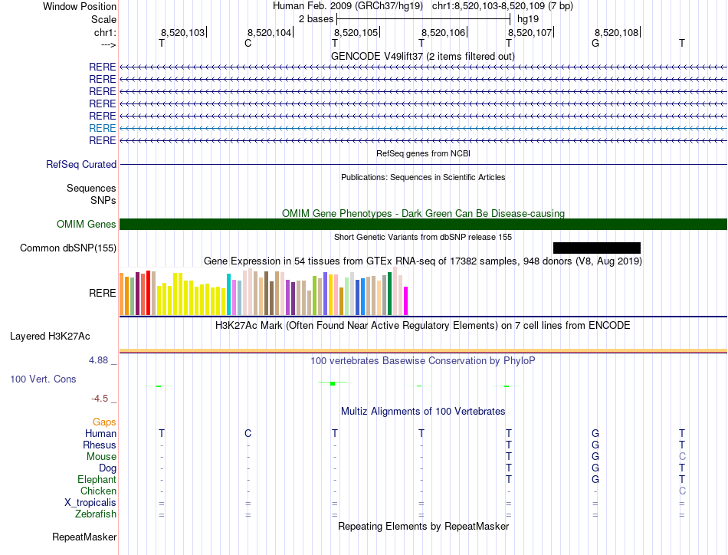Image resolution: width=728 pixels, height=555 pixels.
Task: Click the GTEx Gene Expression track title
Action: tap(423, 261)
